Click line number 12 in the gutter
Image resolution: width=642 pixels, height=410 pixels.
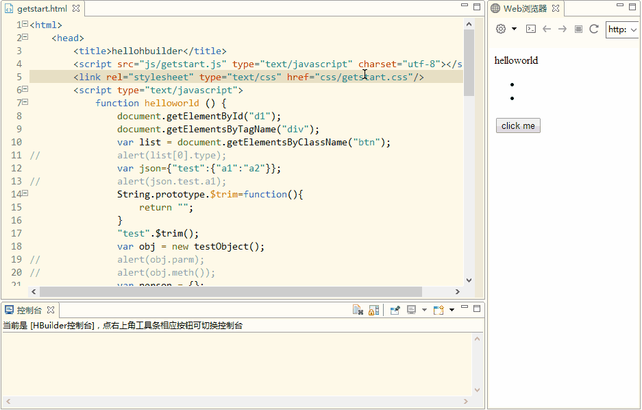tap(16, 169)
